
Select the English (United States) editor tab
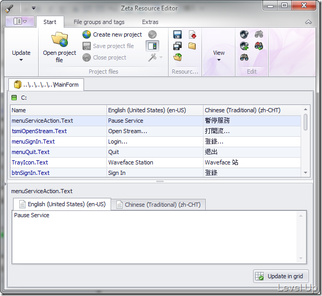[62, 204]
